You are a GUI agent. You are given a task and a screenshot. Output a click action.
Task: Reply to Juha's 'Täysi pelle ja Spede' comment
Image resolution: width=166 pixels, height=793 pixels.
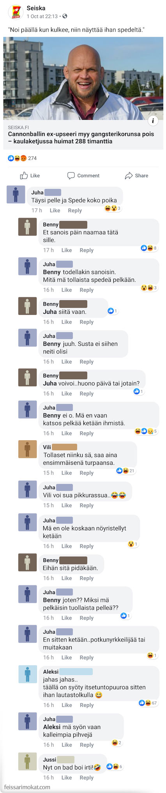click(x=75, y=210)
